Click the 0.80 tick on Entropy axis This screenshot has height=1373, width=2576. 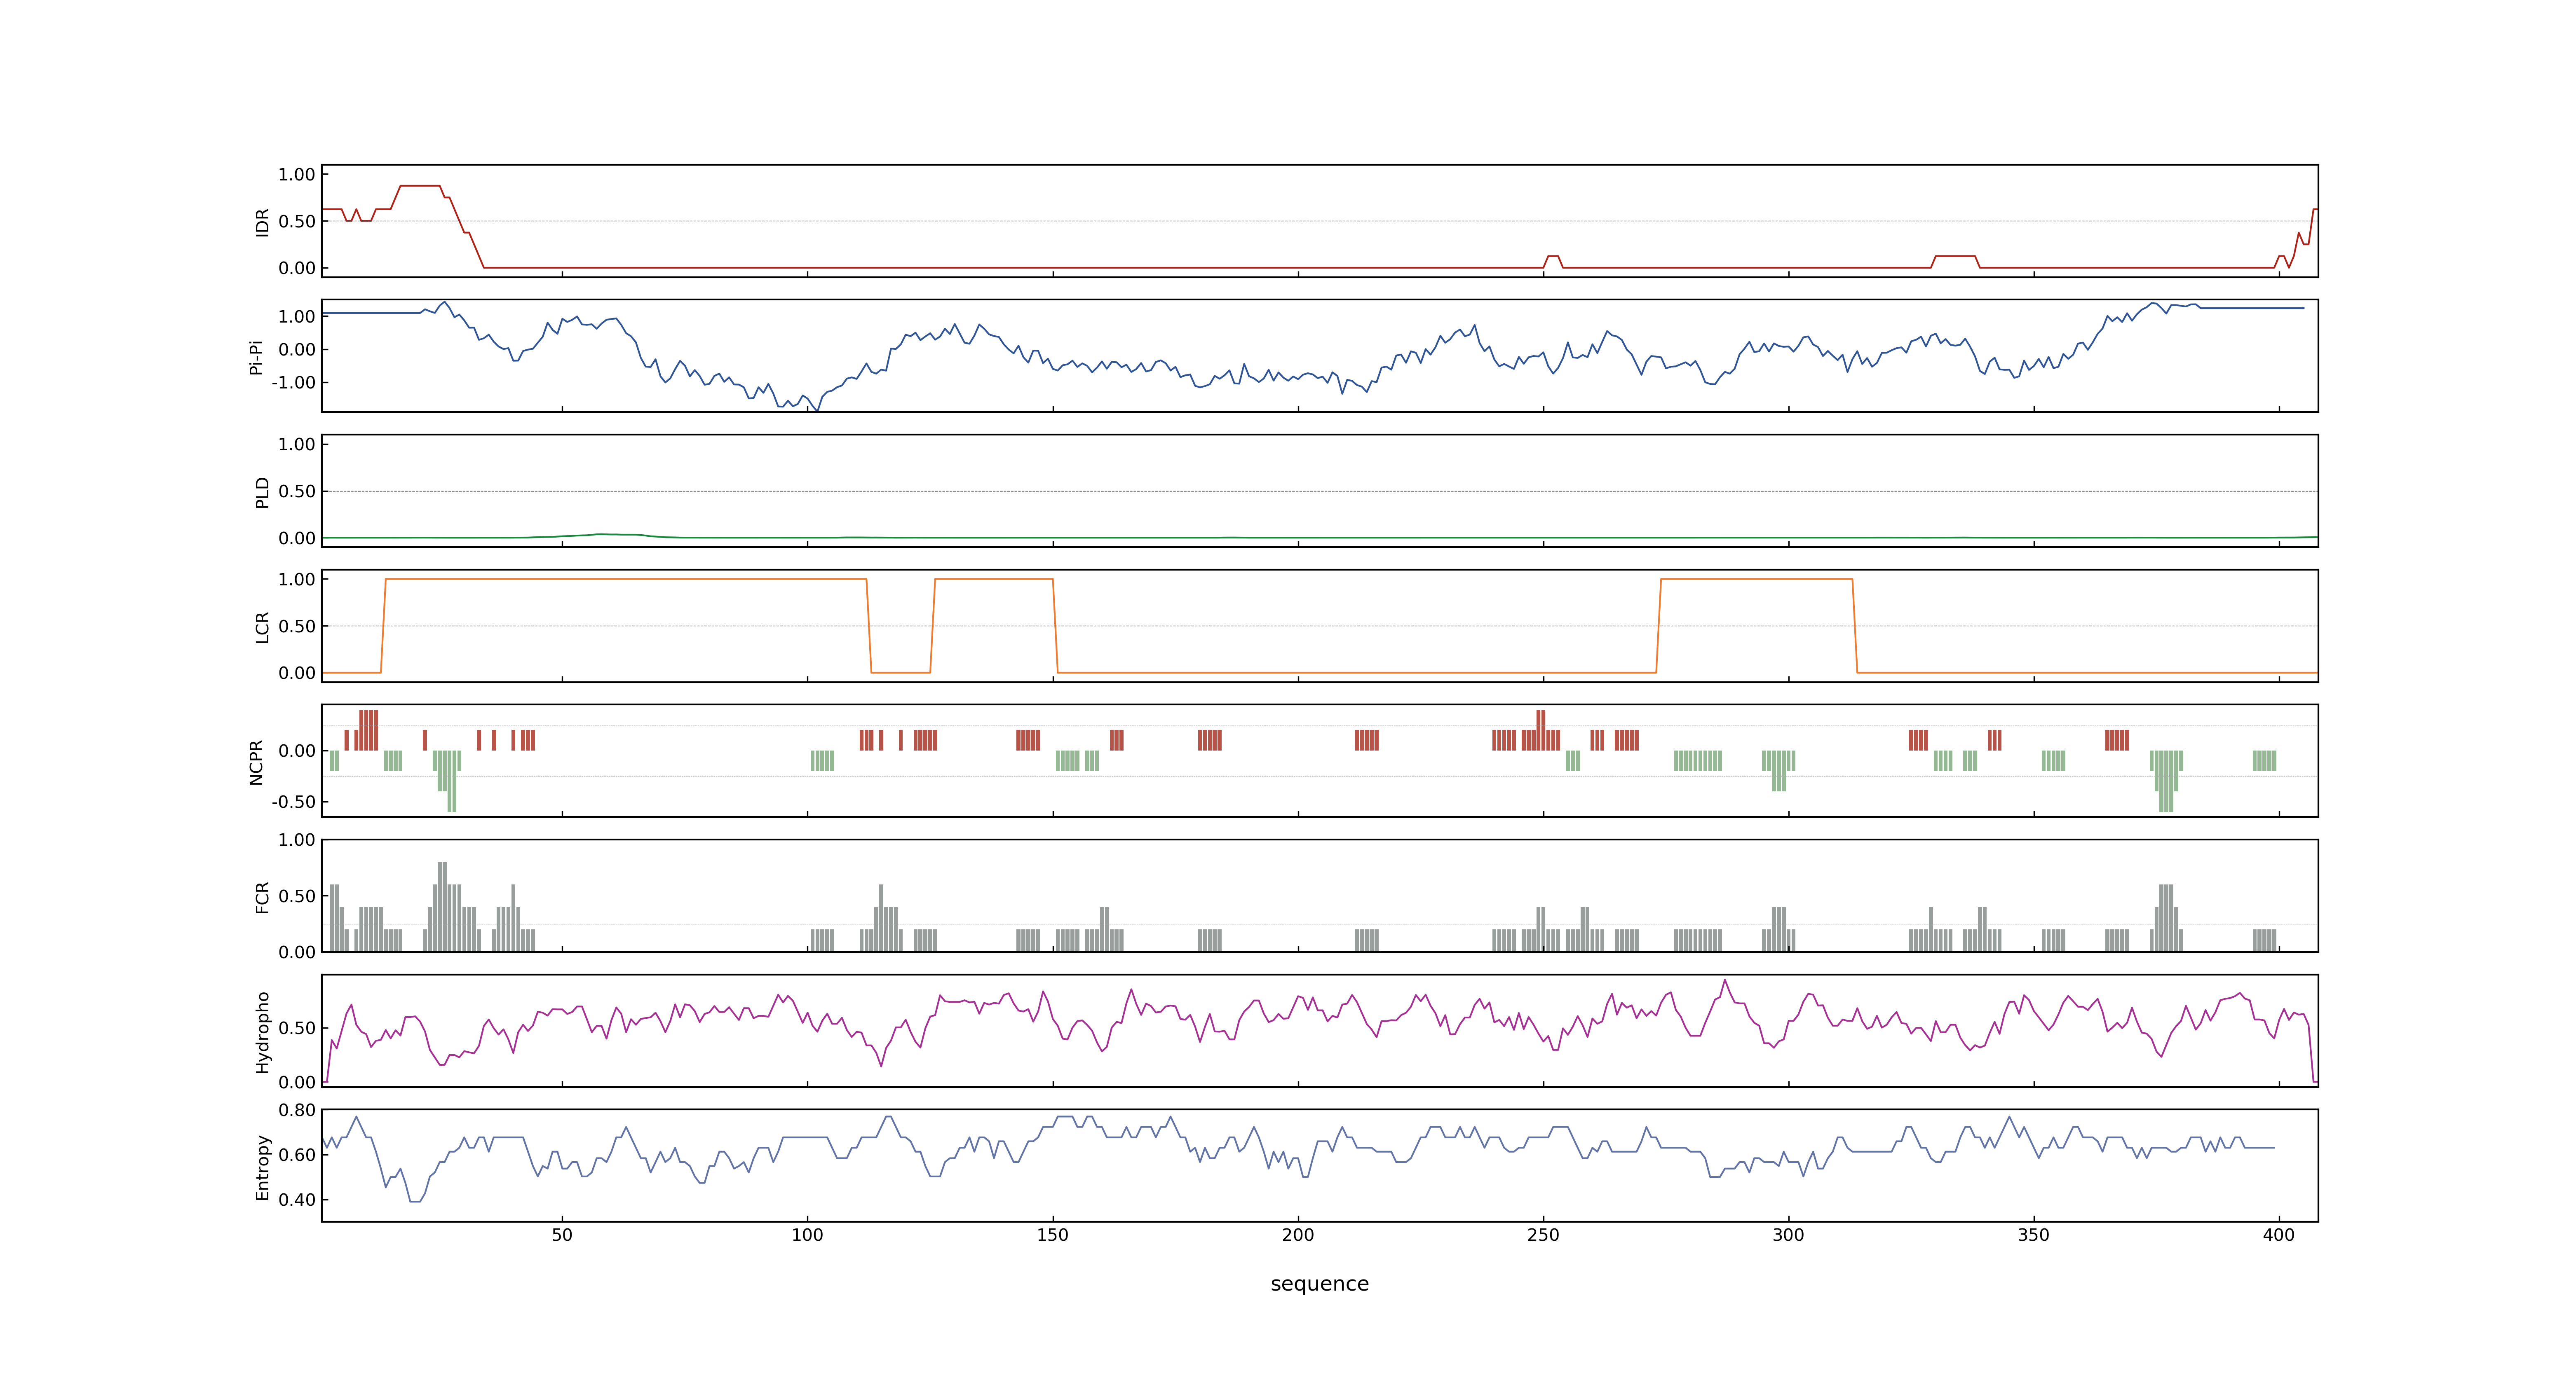[x=297, y=1110]
